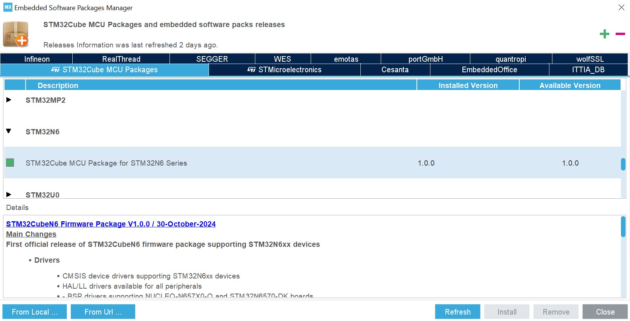Image resolution: width=630 pixels, height=321 pixels.
Task: Expand the STM32MP2 tree row
Action: pyautogui.click(x=9, y=100)
